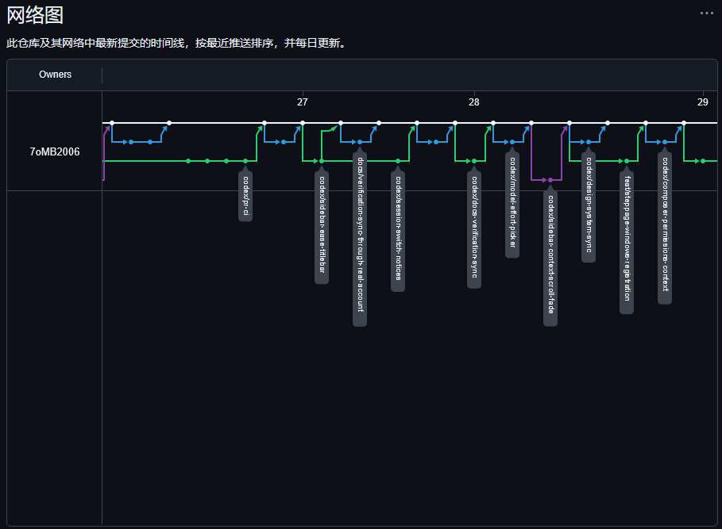Click the codex/model-effort-picker branch label
The width and height of the screenshot is (722, 529).
pyautogui.click(x=512, y=205)
